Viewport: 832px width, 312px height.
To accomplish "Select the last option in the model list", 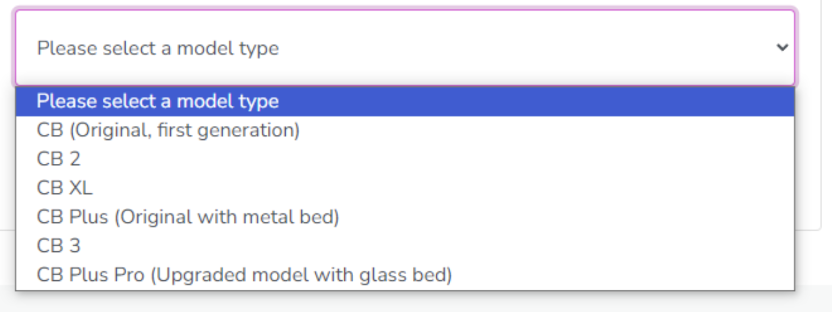I will pyautogui.click(x=244, y=275).
